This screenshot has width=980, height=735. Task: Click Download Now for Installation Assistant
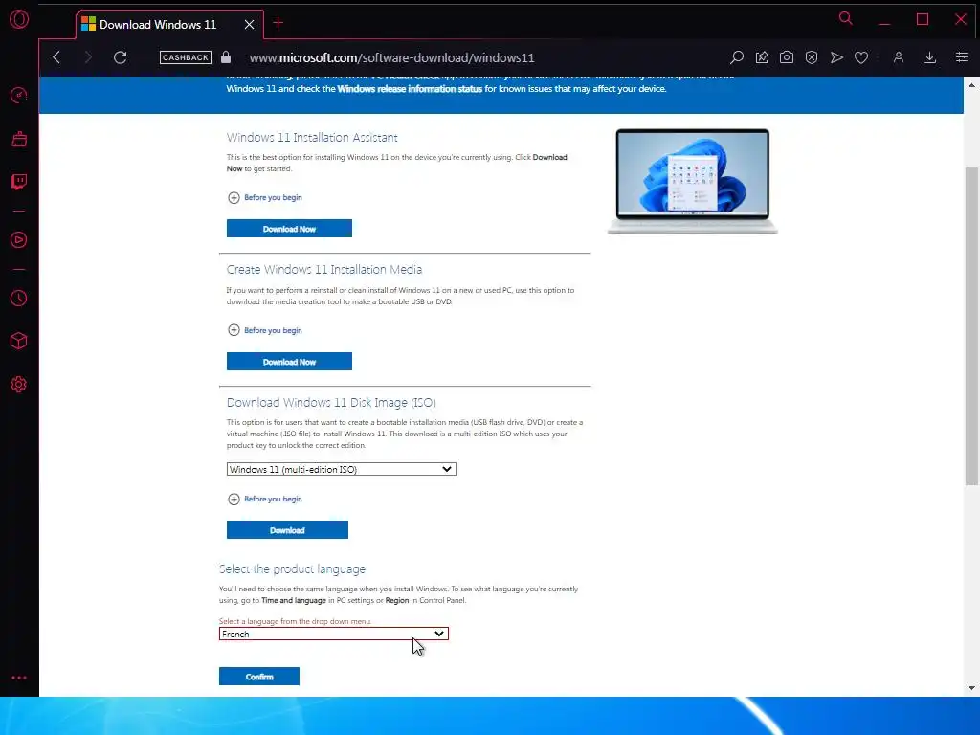289,228
